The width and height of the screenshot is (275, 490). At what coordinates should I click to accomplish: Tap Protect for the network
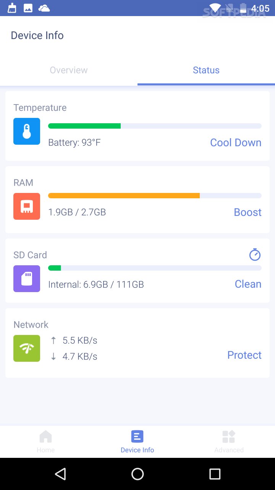coord(244,355)
